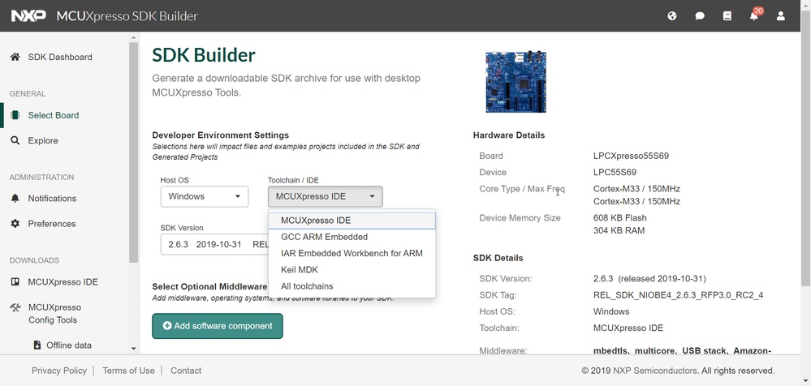Choose GCC ARM Embedded from the list
This screenshot has width=811, height=386.
pos(324,237)
